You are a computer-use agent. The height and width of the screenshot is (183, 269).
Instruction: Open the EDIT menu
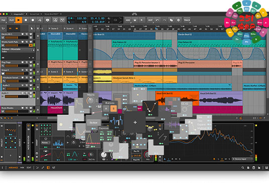[150, 20]
